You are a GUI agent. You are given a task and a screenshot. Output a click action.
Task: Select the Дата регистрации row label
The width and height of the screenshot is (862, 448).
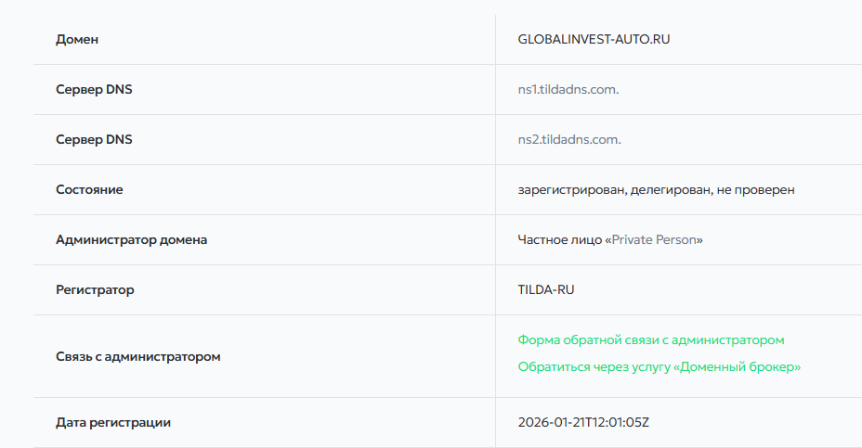click(113, 423)
